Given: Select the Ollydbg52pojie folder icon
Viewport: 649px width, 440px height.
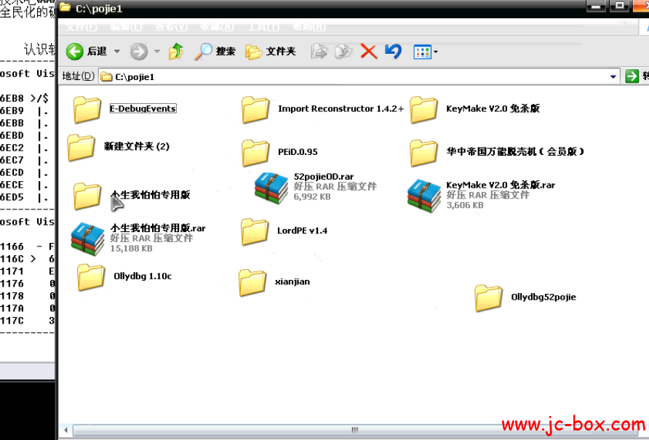Looking at the screenshot, I should tap(488, 298).
